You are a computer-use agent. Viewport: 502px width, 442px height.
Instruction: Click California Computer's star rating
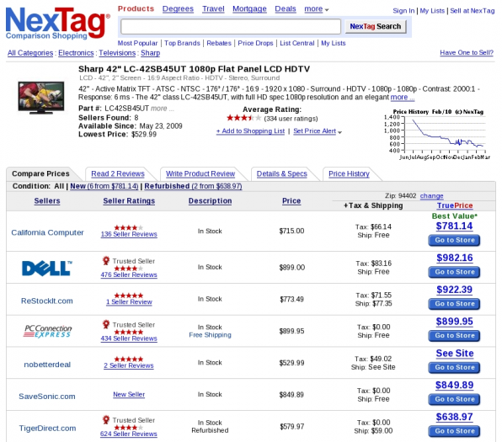(x=129, y=227)
